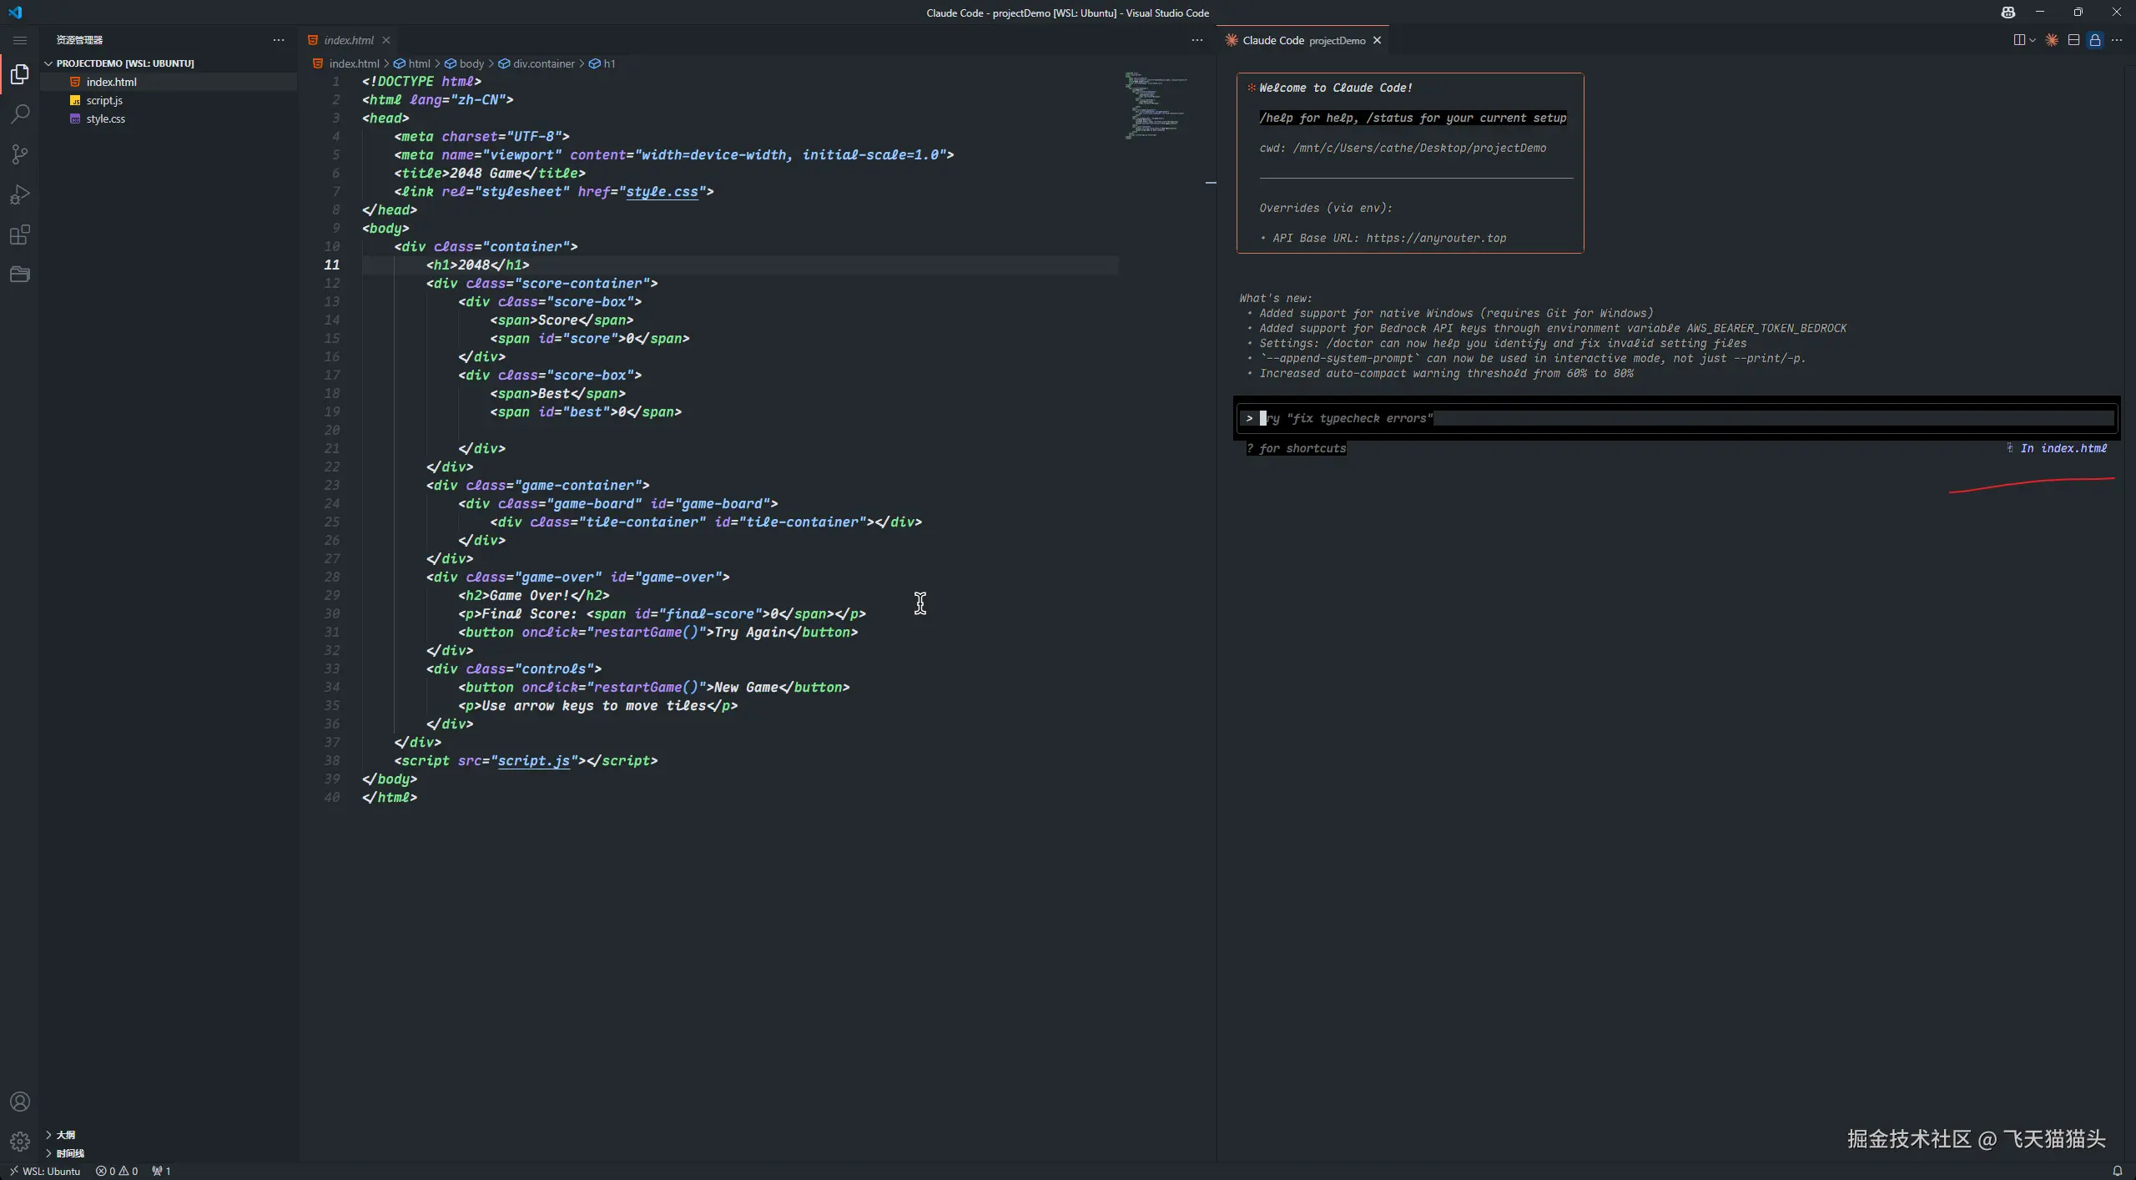Image resolution: width=2136 pixels, height=1180 pixels.
Task: Switch to the Claude Code projectDemo tab
Action: 1303,40
